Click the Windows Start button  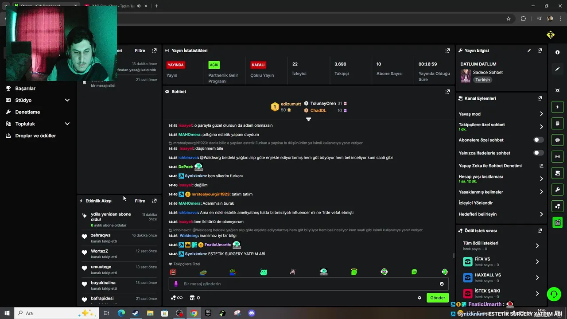click(7, 313)
